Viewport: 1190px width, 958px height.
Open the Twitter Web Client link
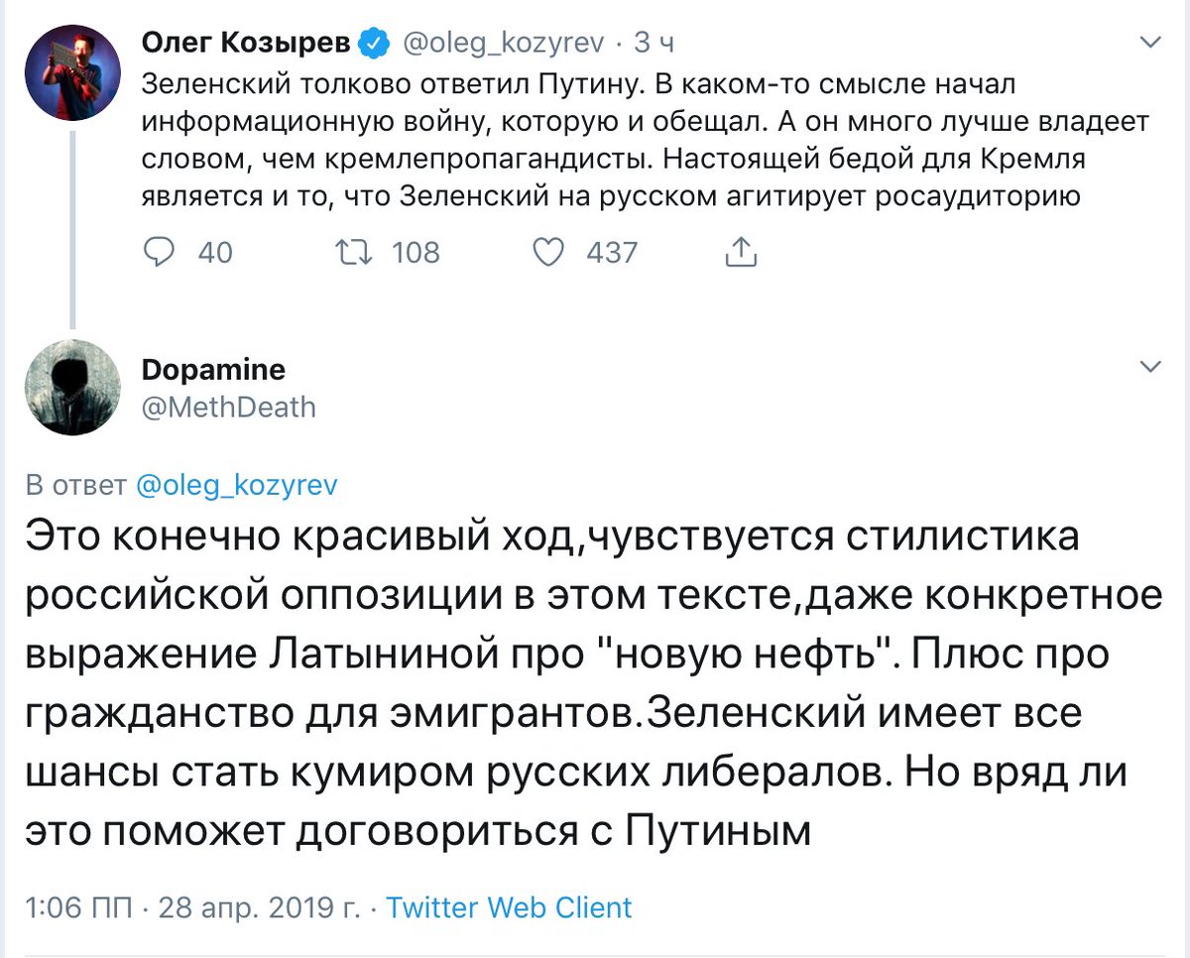tap(509, 906)
